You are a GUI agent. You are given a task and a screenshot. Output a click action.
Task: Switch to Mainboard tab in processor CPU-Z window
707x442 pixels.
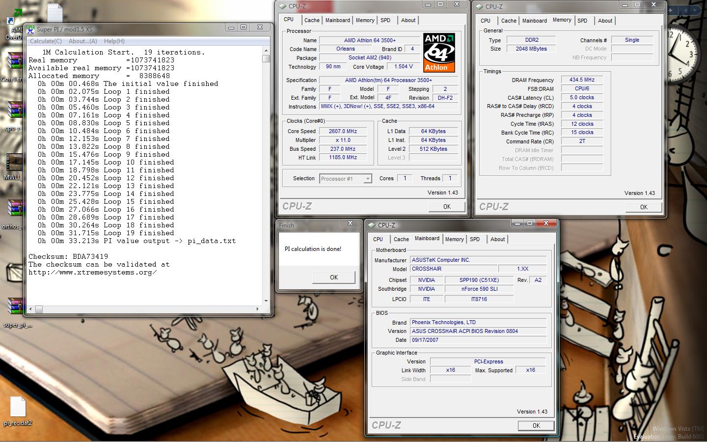[338, 20]
